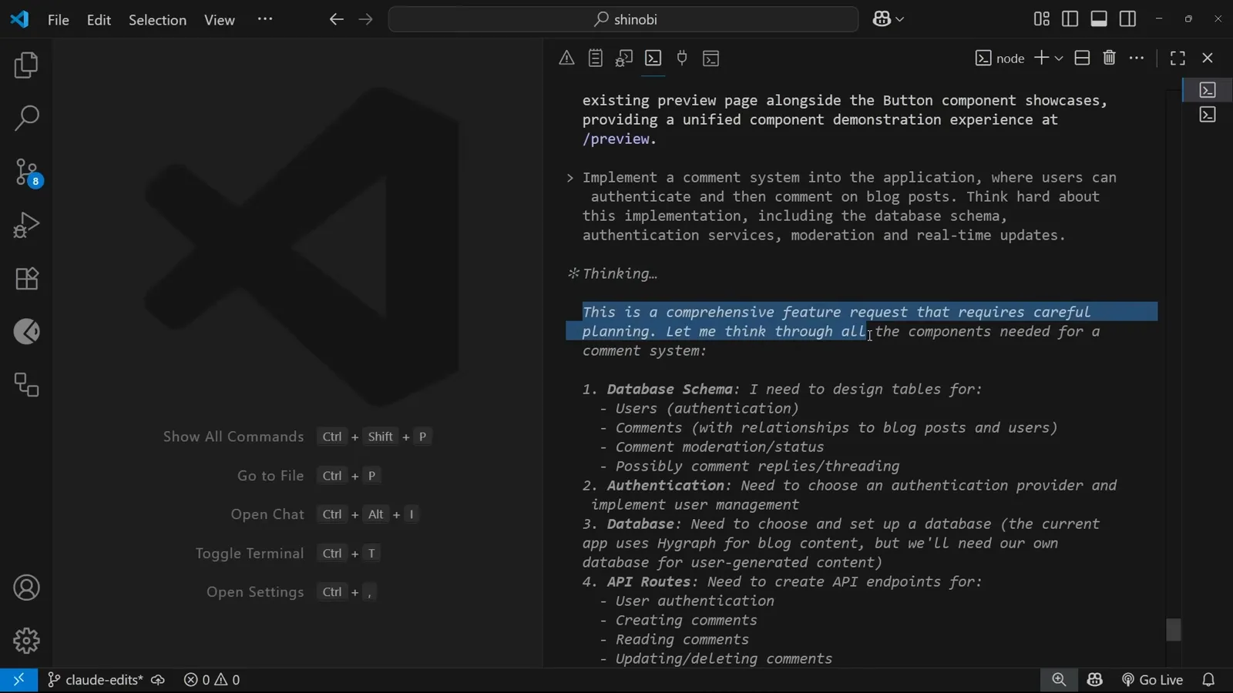Click the node terminal label
The width and height of the screenshot is (1233, 693).
[x=1000, y=59]
